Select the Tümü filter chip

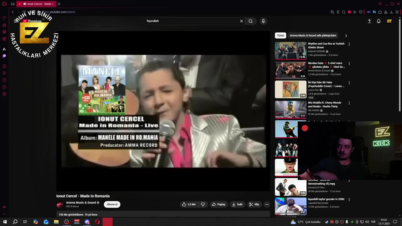(280, 35)
